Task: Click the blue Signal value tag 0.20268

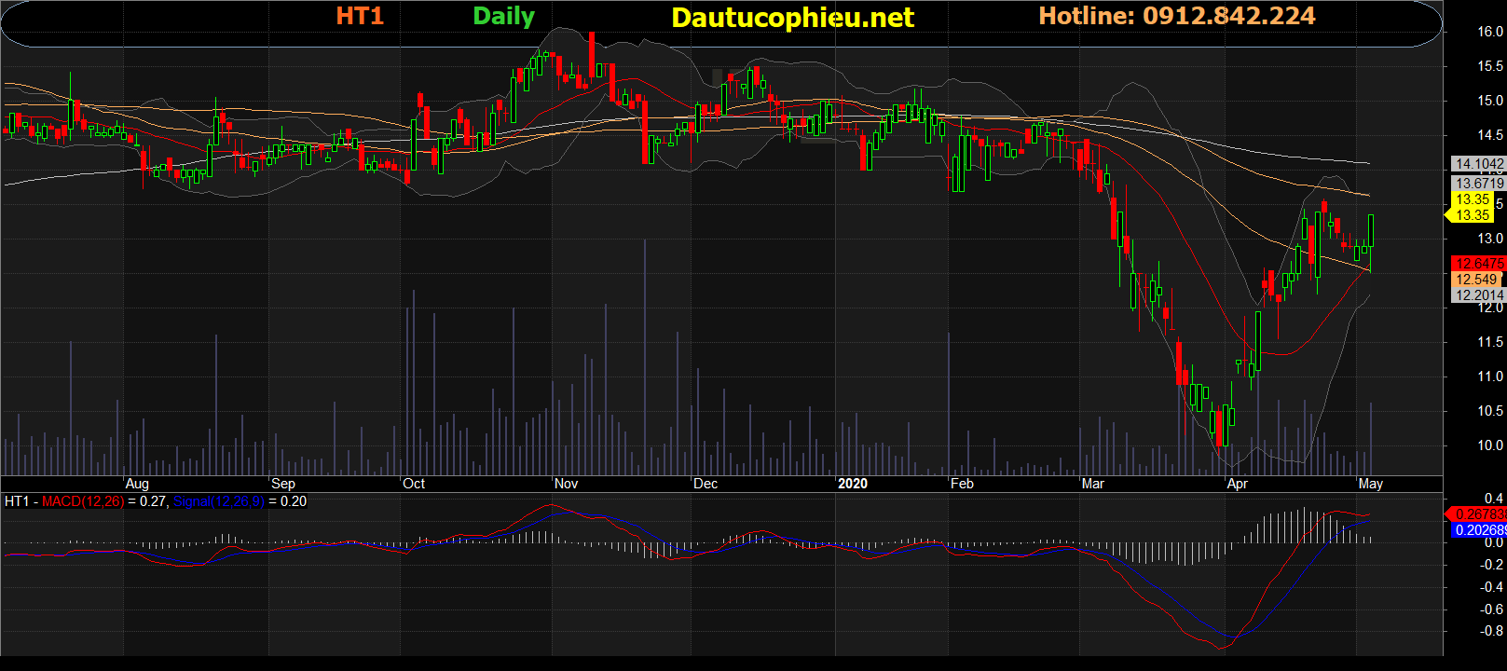Action: pyautogui.click(x=1479, y=530)
